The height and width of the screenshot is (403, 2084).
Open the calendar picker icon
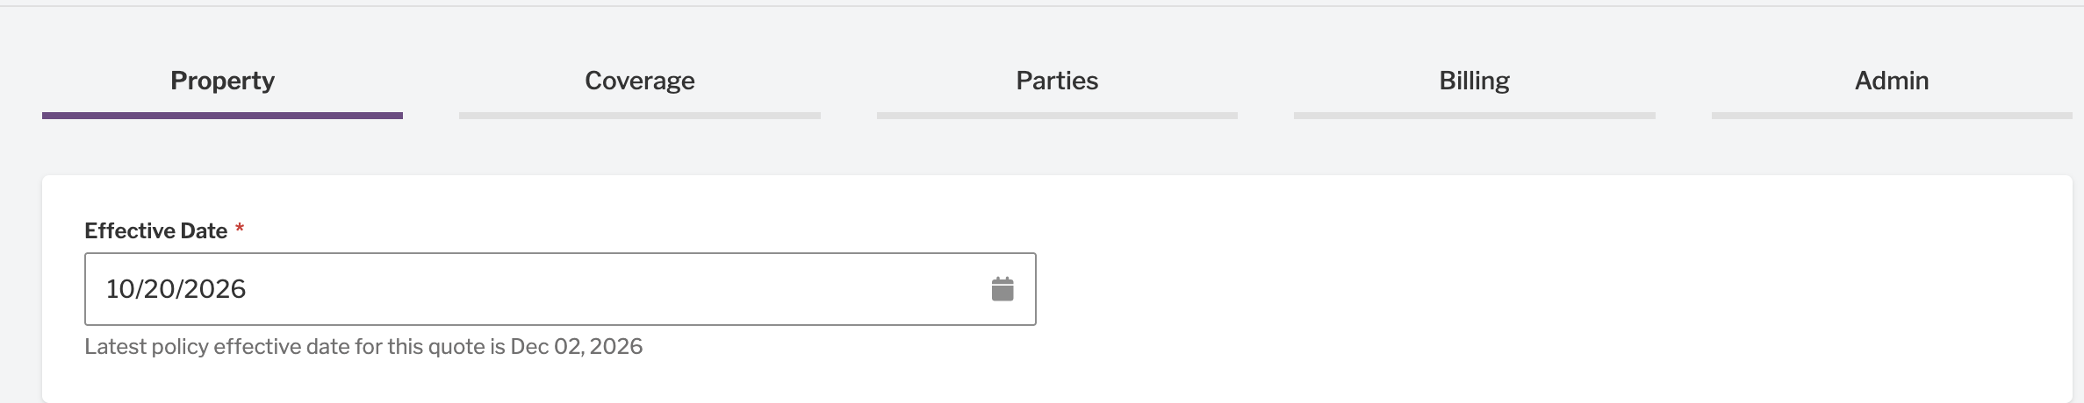coord(1002,289)
